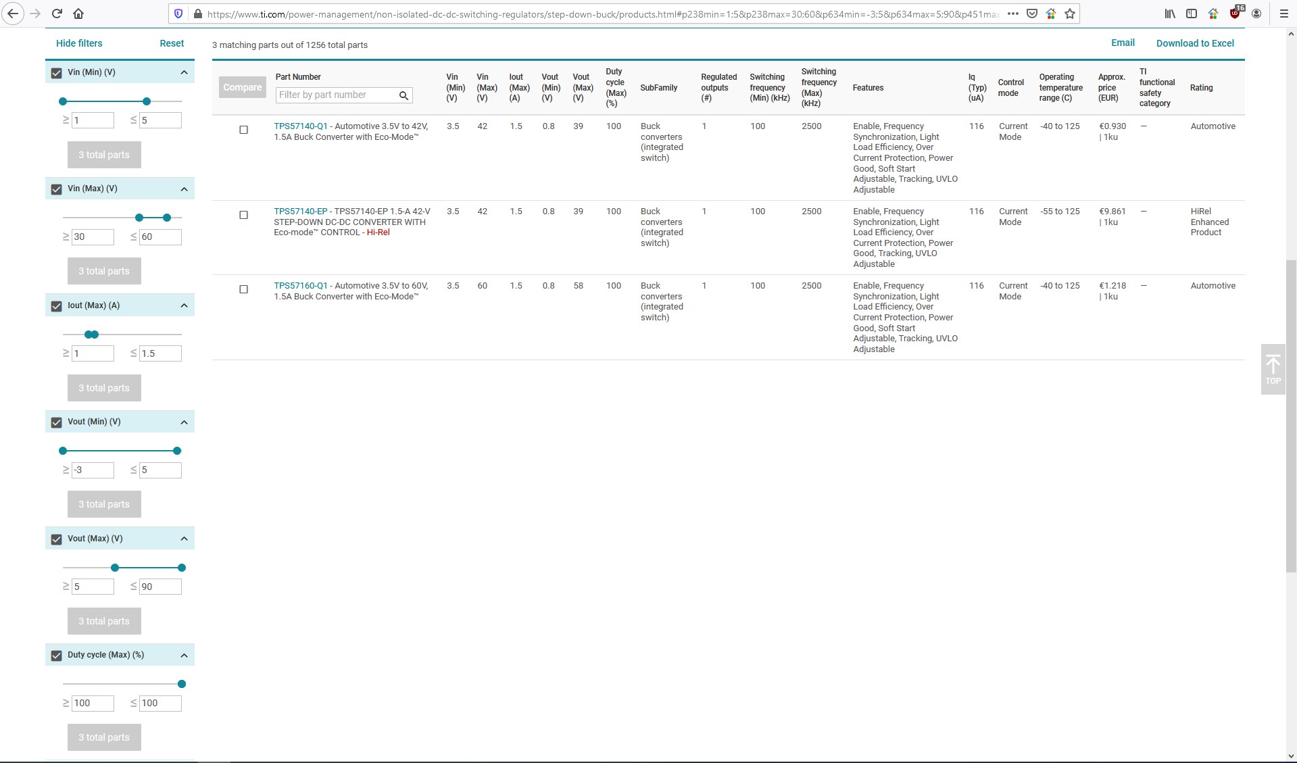
Task: Uncheck the Vout (Min) filter checkbox
Action: pos(57,422)
